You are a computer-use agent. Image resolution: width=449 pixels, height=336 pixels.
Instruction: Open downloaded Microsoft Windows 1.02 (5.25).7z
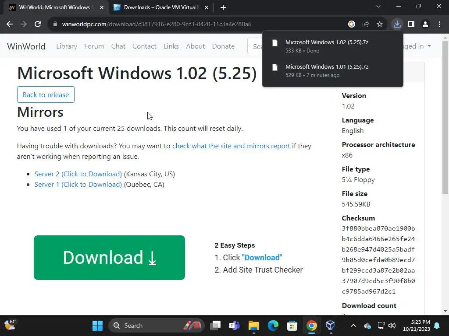pos(332,46)
